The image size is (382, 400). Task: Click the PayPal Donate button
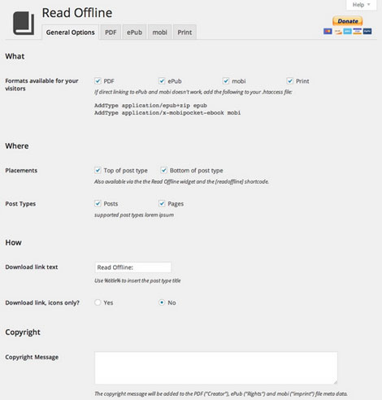[348, 21]
